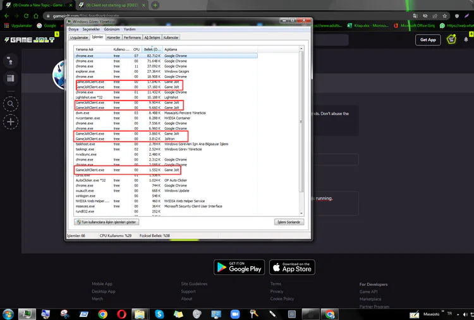Open the Cookie Policy footer link
Image resolution: width=474 pixels, height=320 pixels.
point(282,299)
